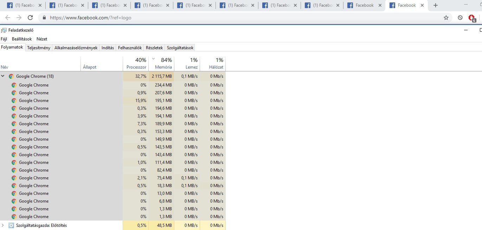Click the 48,5 MB memory cell
Screen dimensions: 482x230
(x=161, y=225)
